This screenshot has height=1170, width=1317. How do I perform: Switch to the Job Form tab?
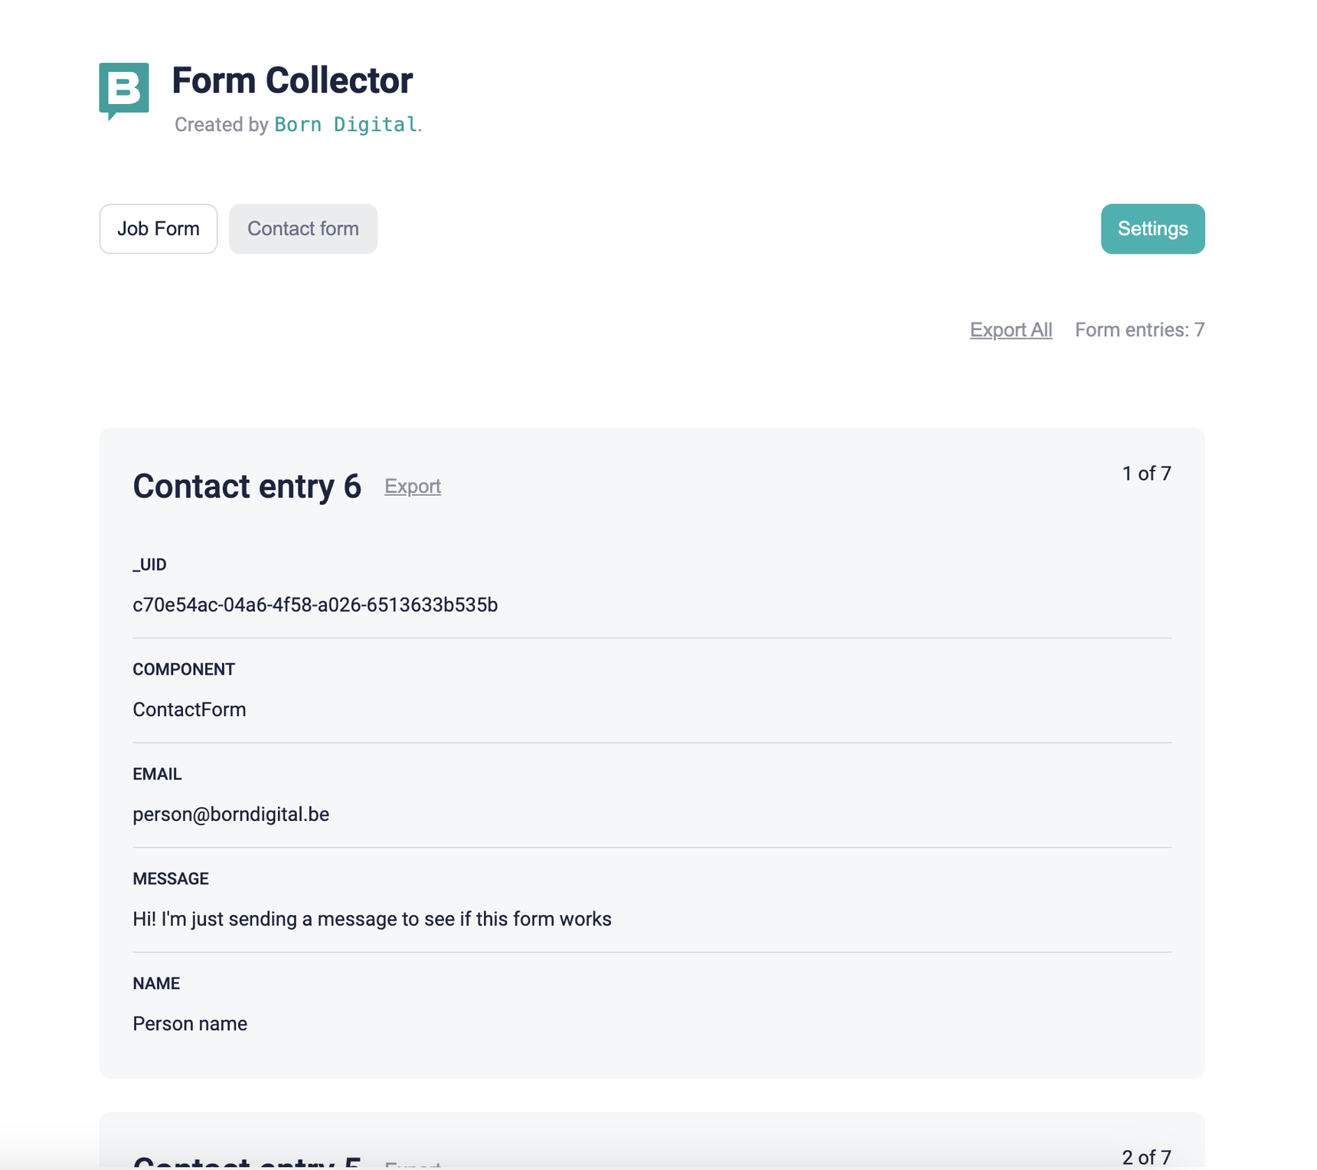click(x=158, y=229)
